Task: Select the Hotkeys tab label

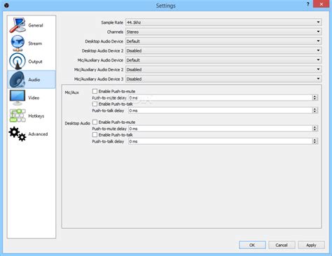Action: pos(36,116)
